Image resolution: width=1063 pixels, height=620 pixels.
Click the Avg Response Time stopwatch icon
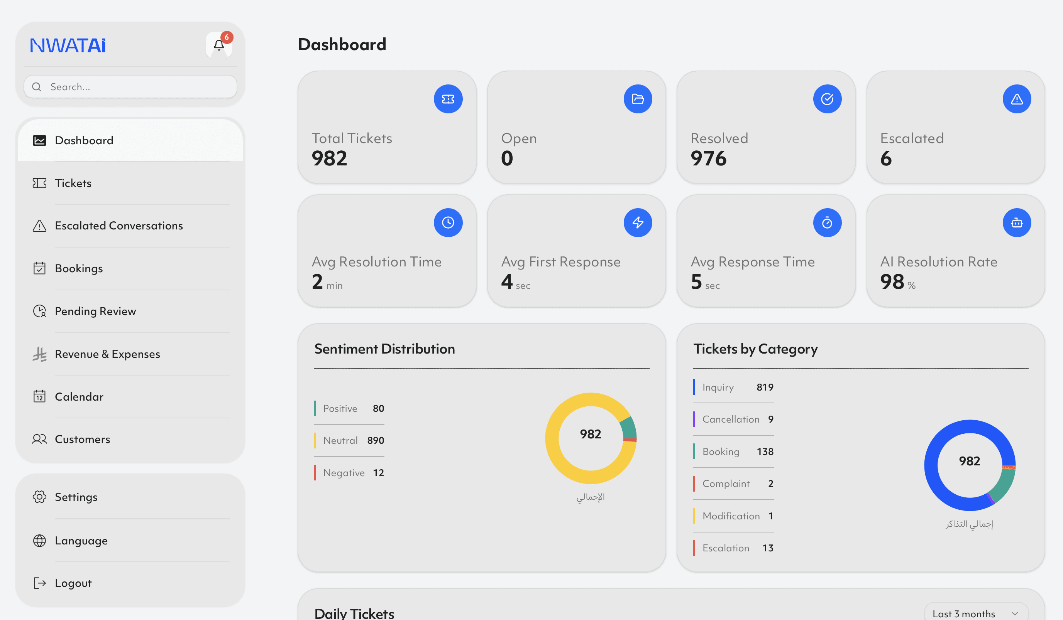(x=827, y=222)
